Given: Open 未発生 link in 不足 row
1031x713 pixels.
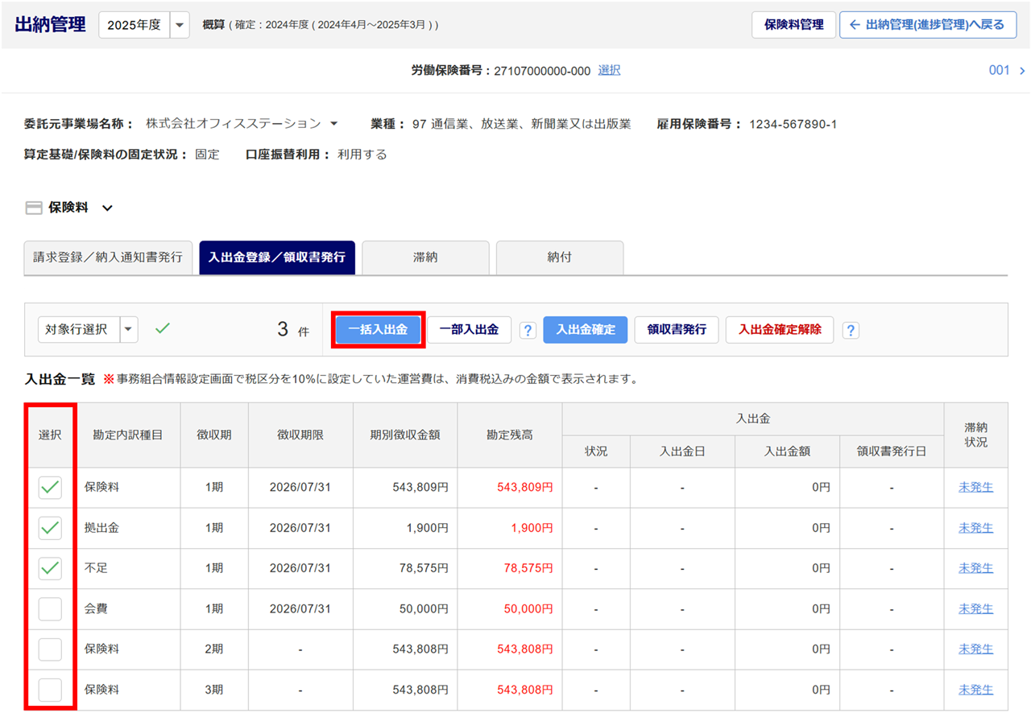Looking at the screenshot, I should pyautogui.click(x=975, y=568).
